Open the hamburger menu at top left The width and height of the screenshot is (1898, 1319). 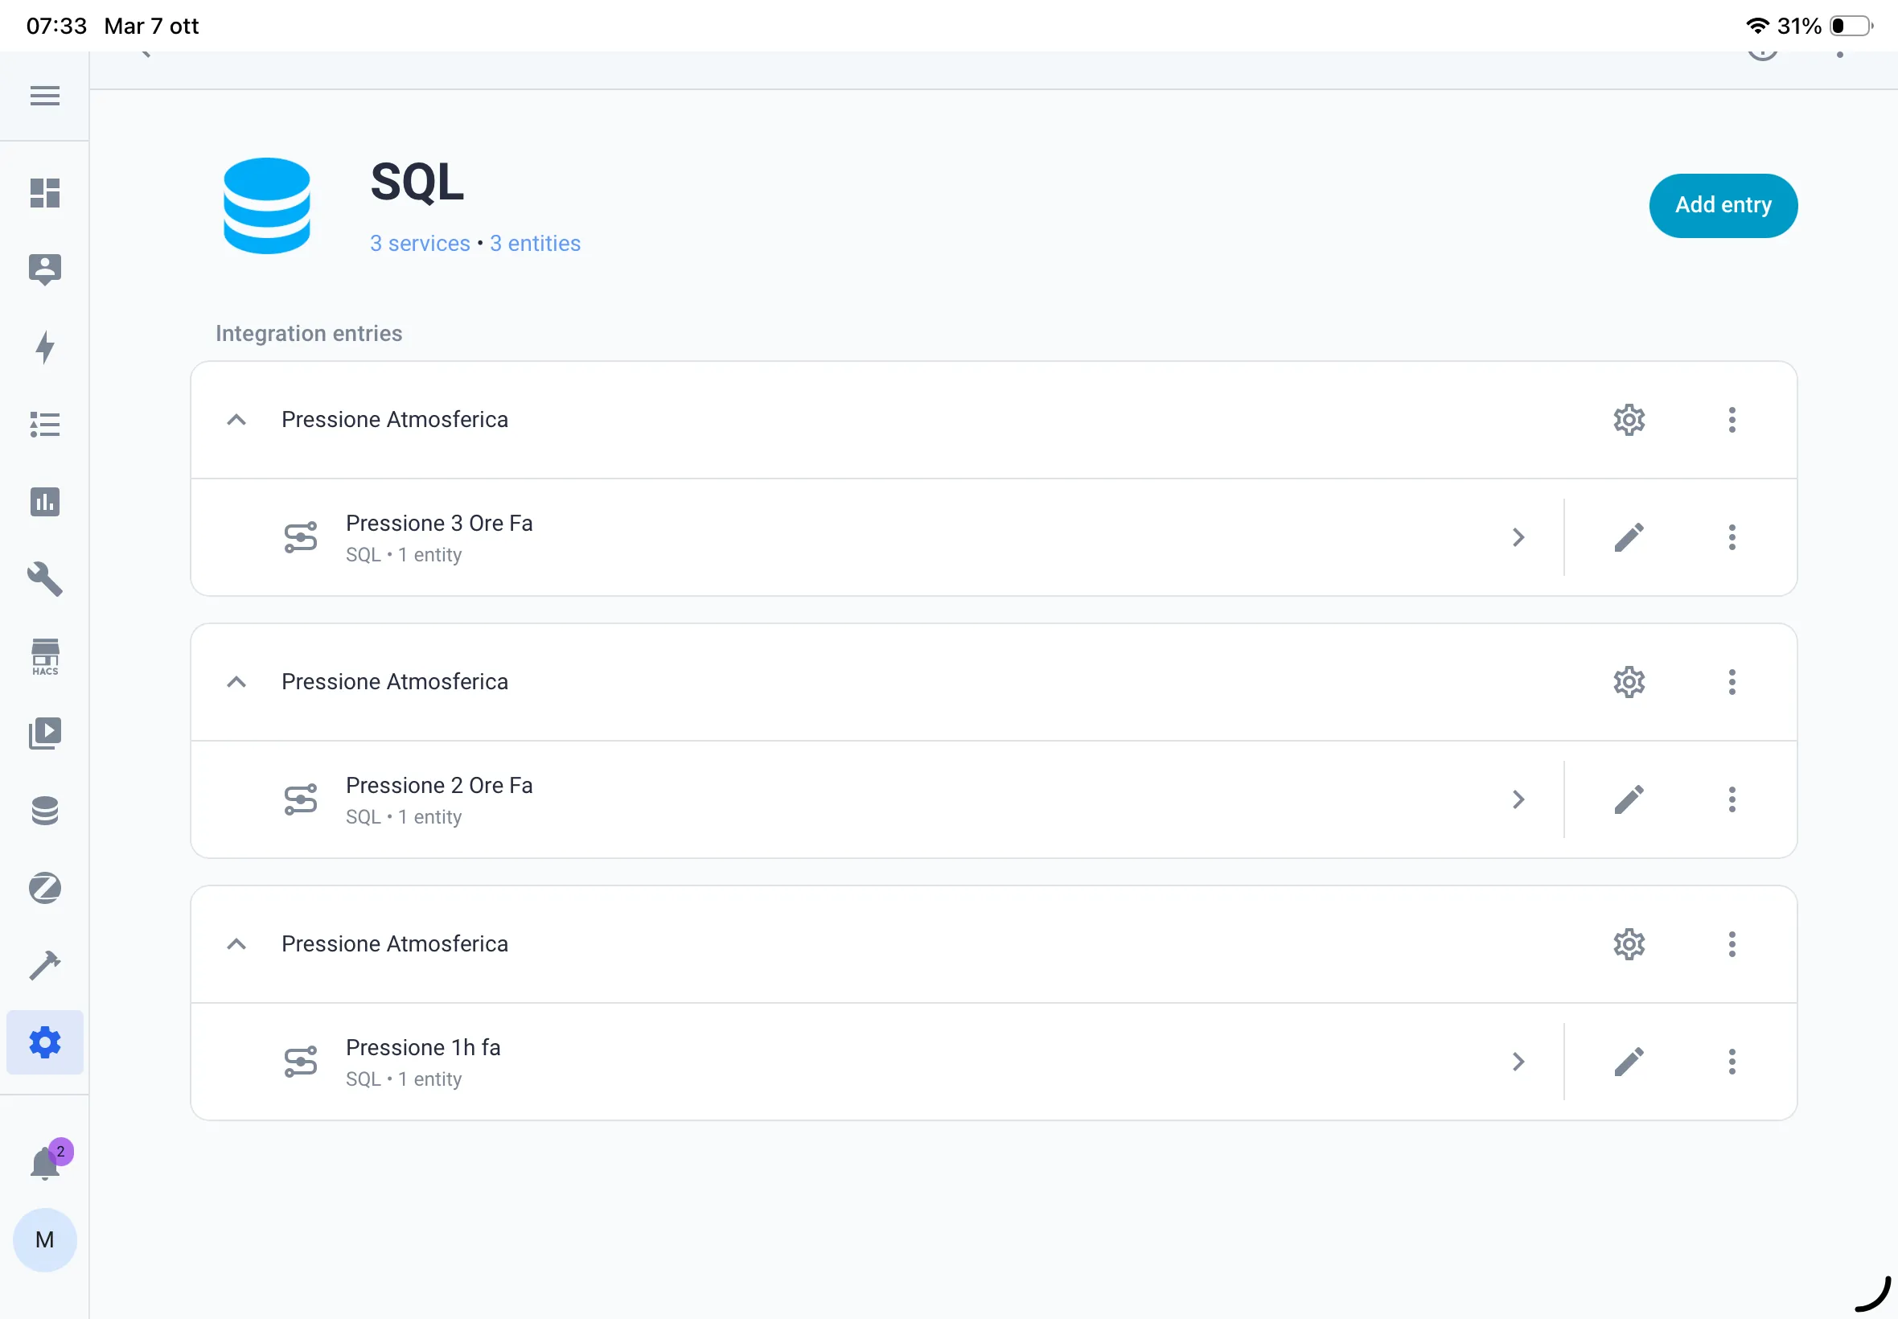coord(43,96)
